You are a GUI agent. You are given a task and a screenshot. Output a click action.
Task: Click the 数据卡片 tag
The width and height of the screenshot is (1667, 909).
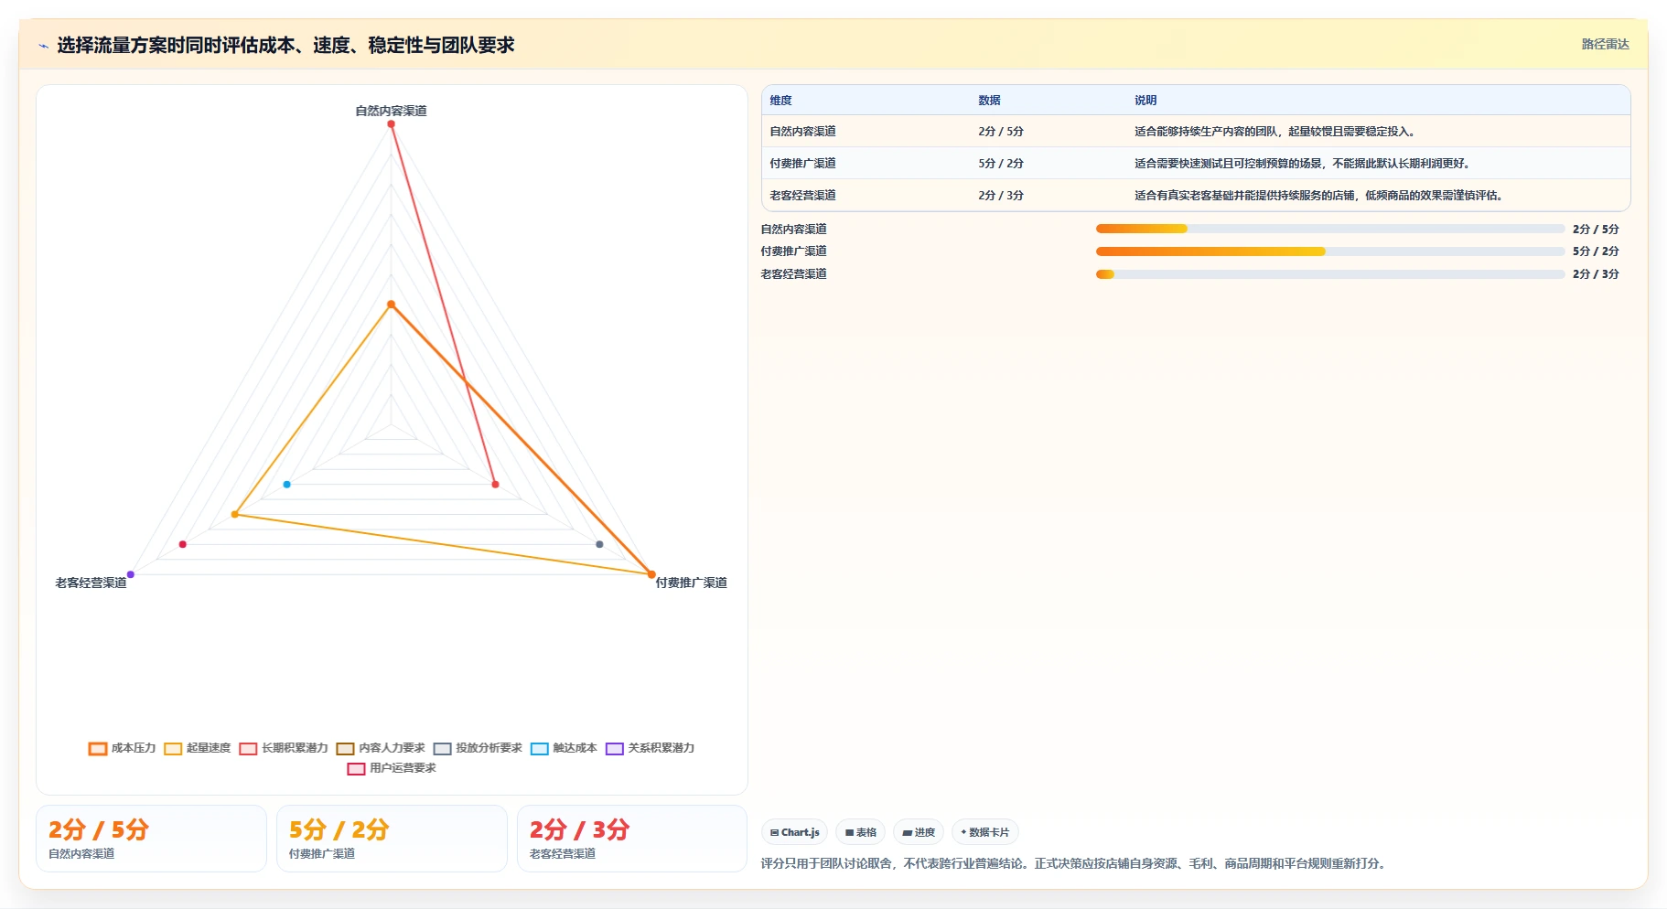pos(985,832)
